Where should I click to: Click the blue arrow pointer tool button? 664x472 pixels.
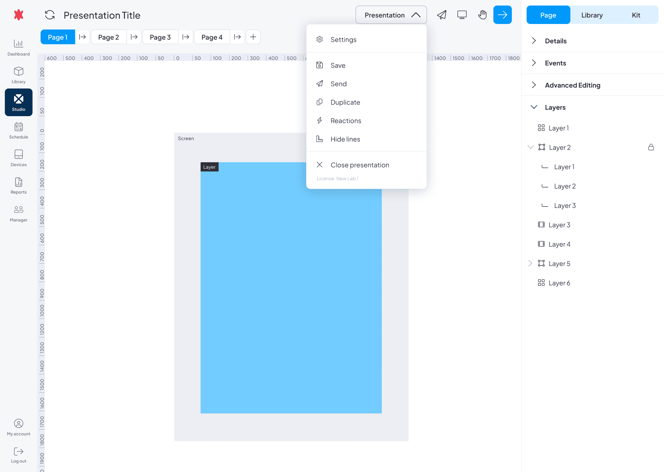click(502, 15)
